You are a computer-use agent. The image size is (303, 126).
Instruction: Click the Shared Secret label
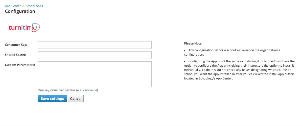pyautogui.click(x=15, y=55)
